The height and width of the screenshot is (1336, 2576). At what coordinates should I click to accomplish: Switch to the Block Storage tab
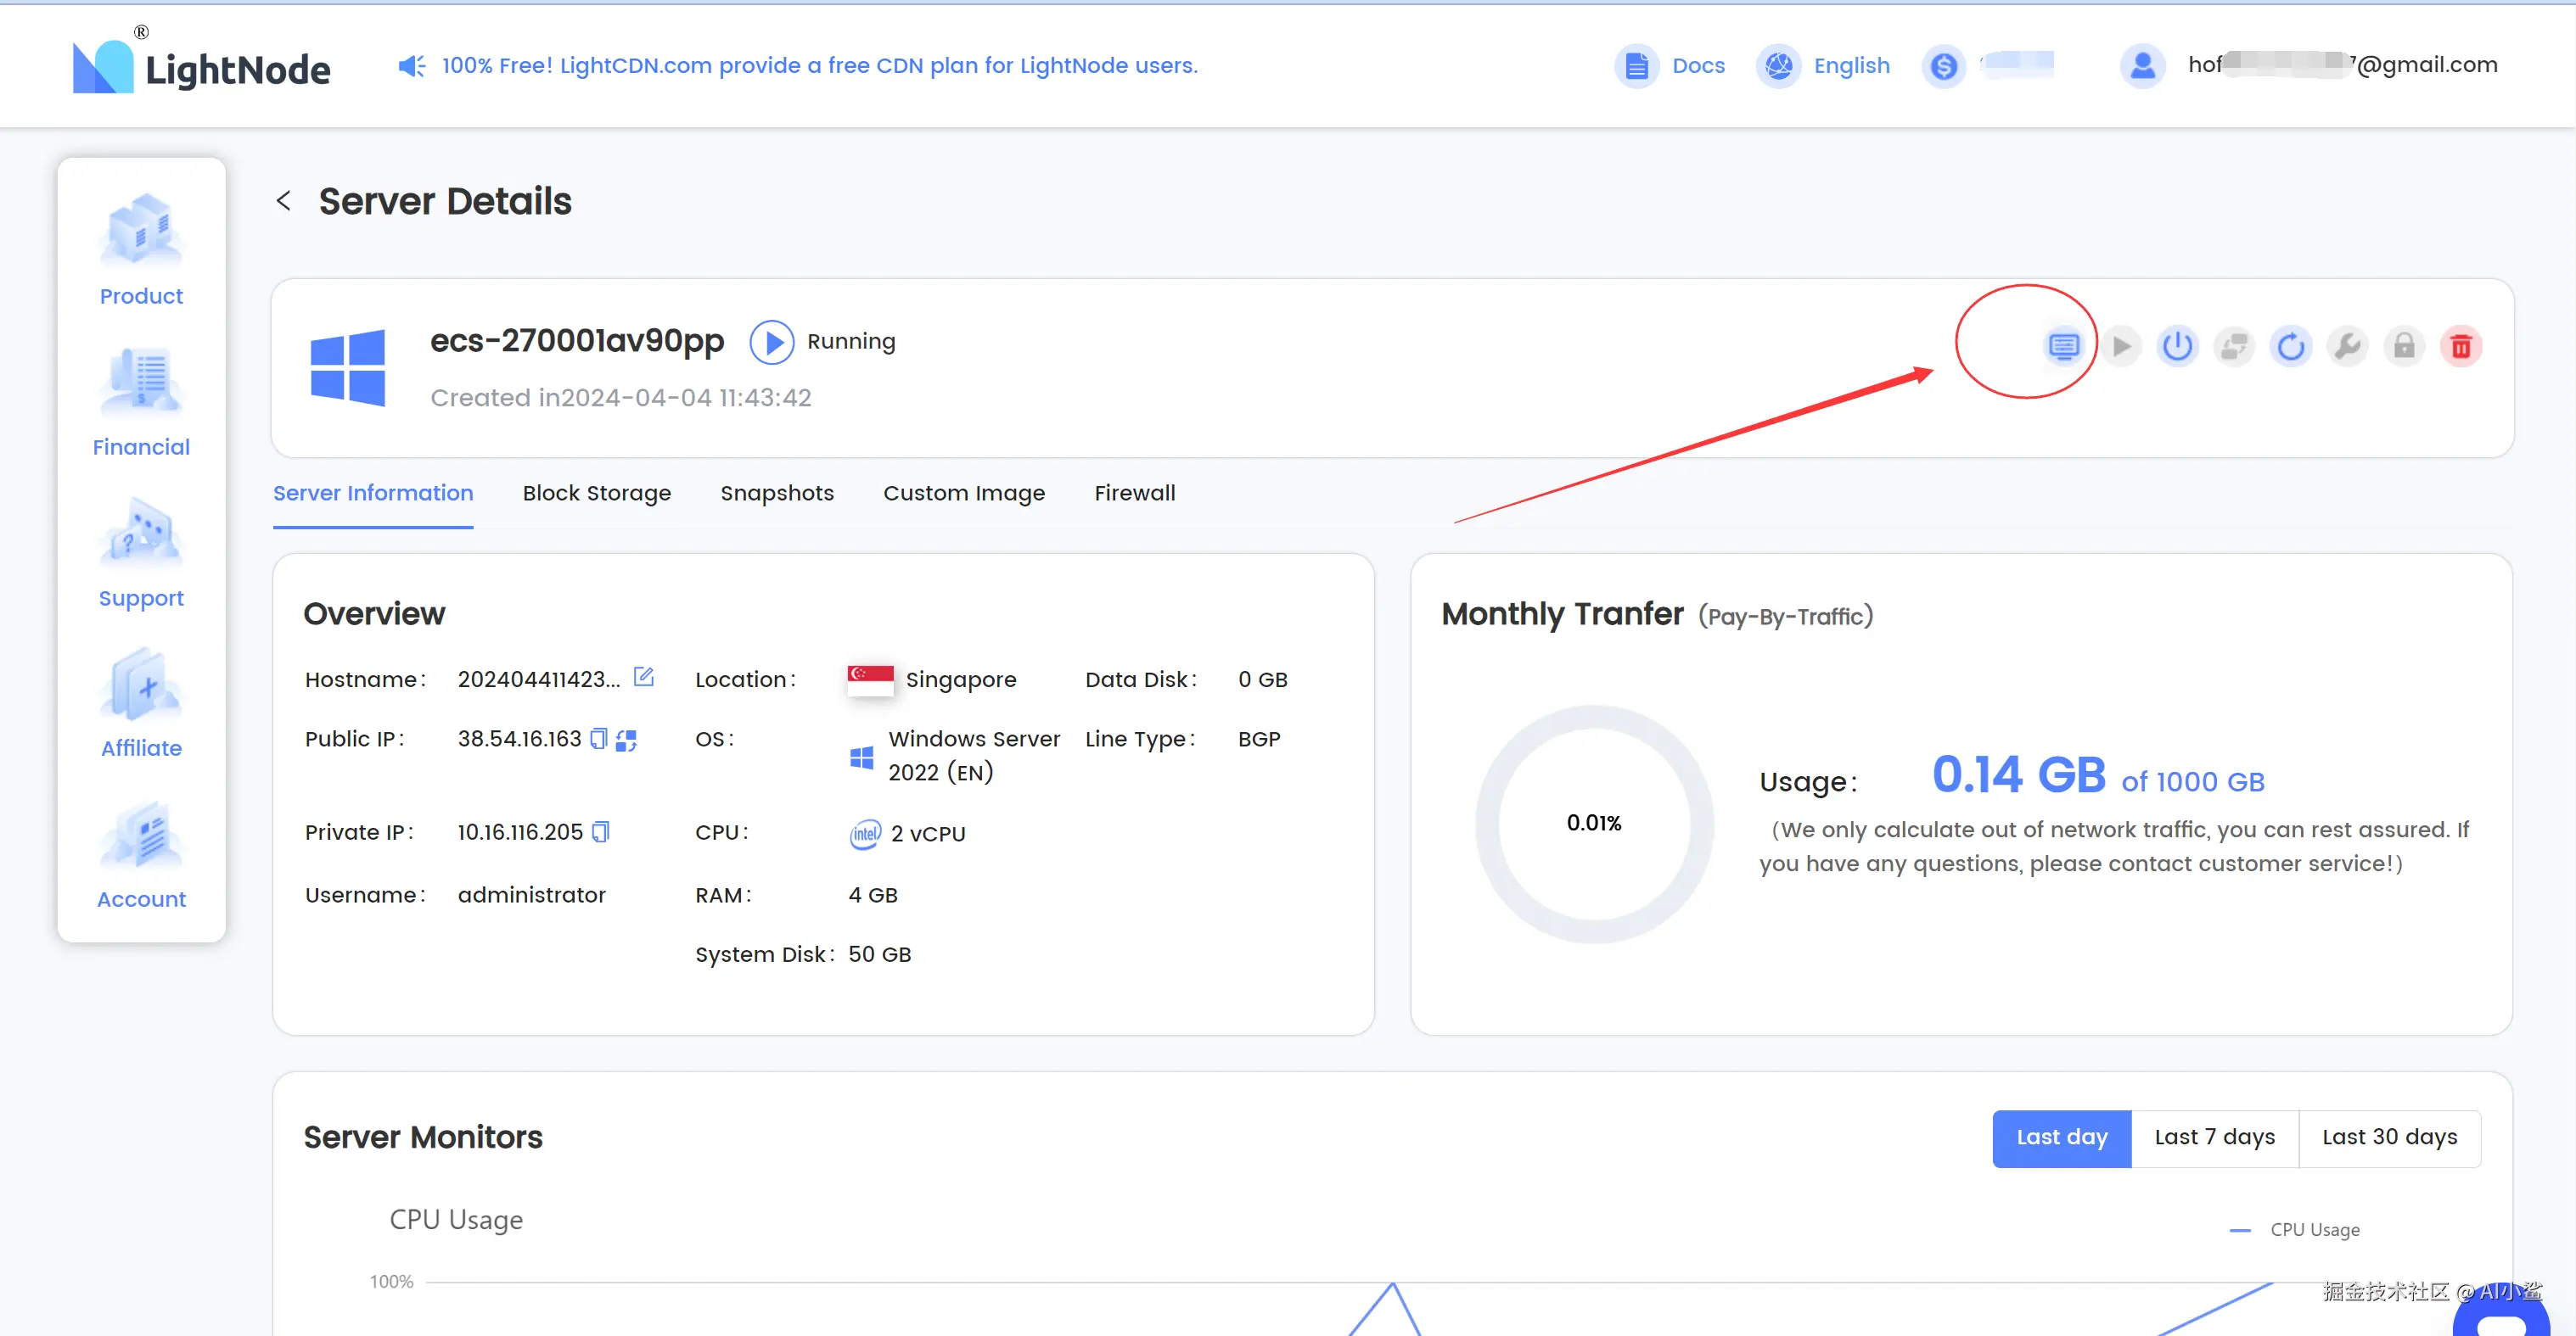pyautogui.click(x=596, y=493)
